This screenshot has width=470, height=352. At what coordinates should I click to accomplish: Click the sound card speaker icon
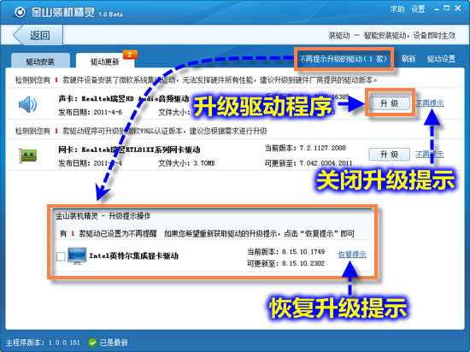pyautogui.click(x=27, y=104)
